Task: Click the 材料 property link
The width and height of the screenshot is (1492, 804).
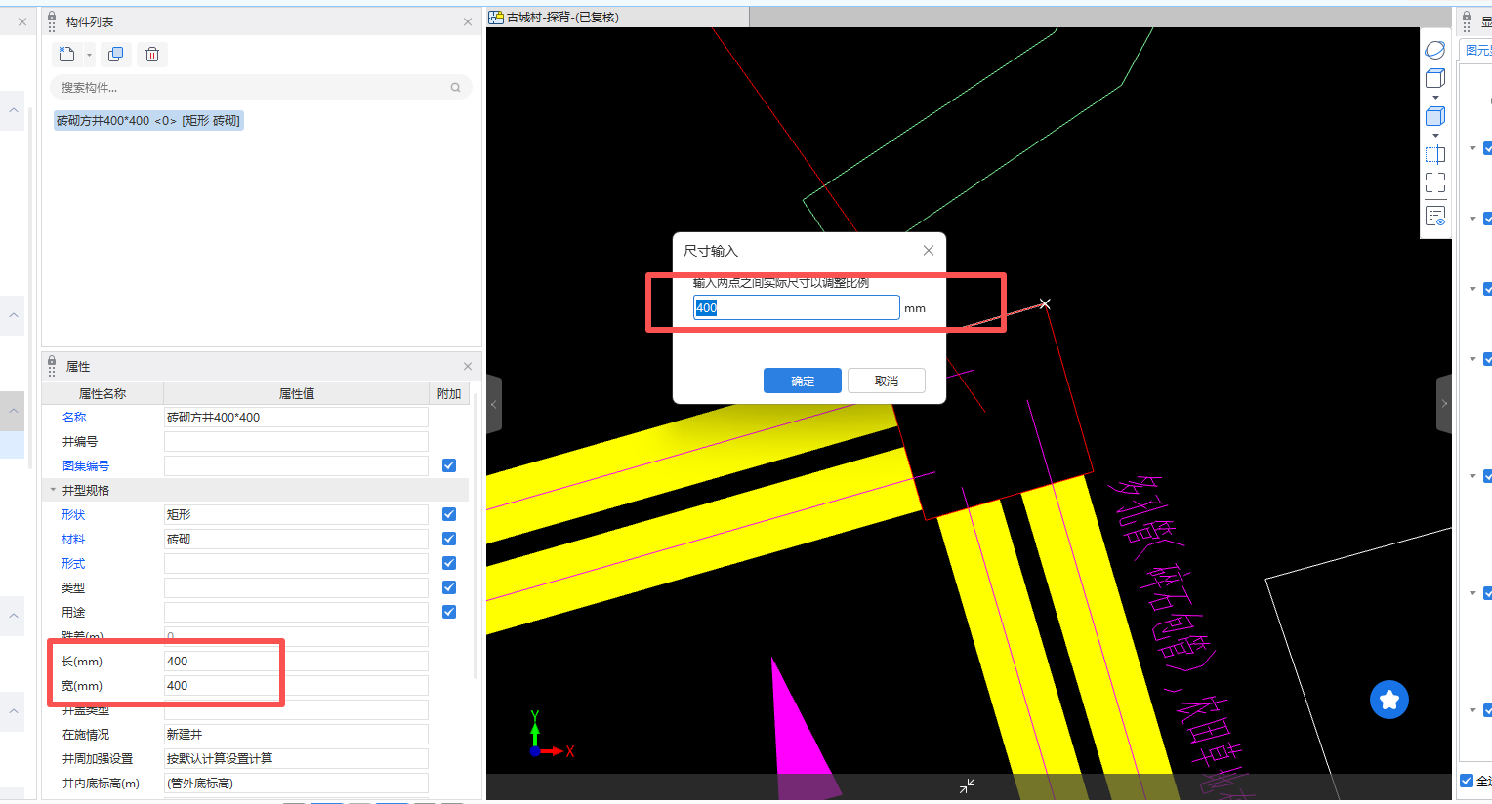Action: (73, 539)
